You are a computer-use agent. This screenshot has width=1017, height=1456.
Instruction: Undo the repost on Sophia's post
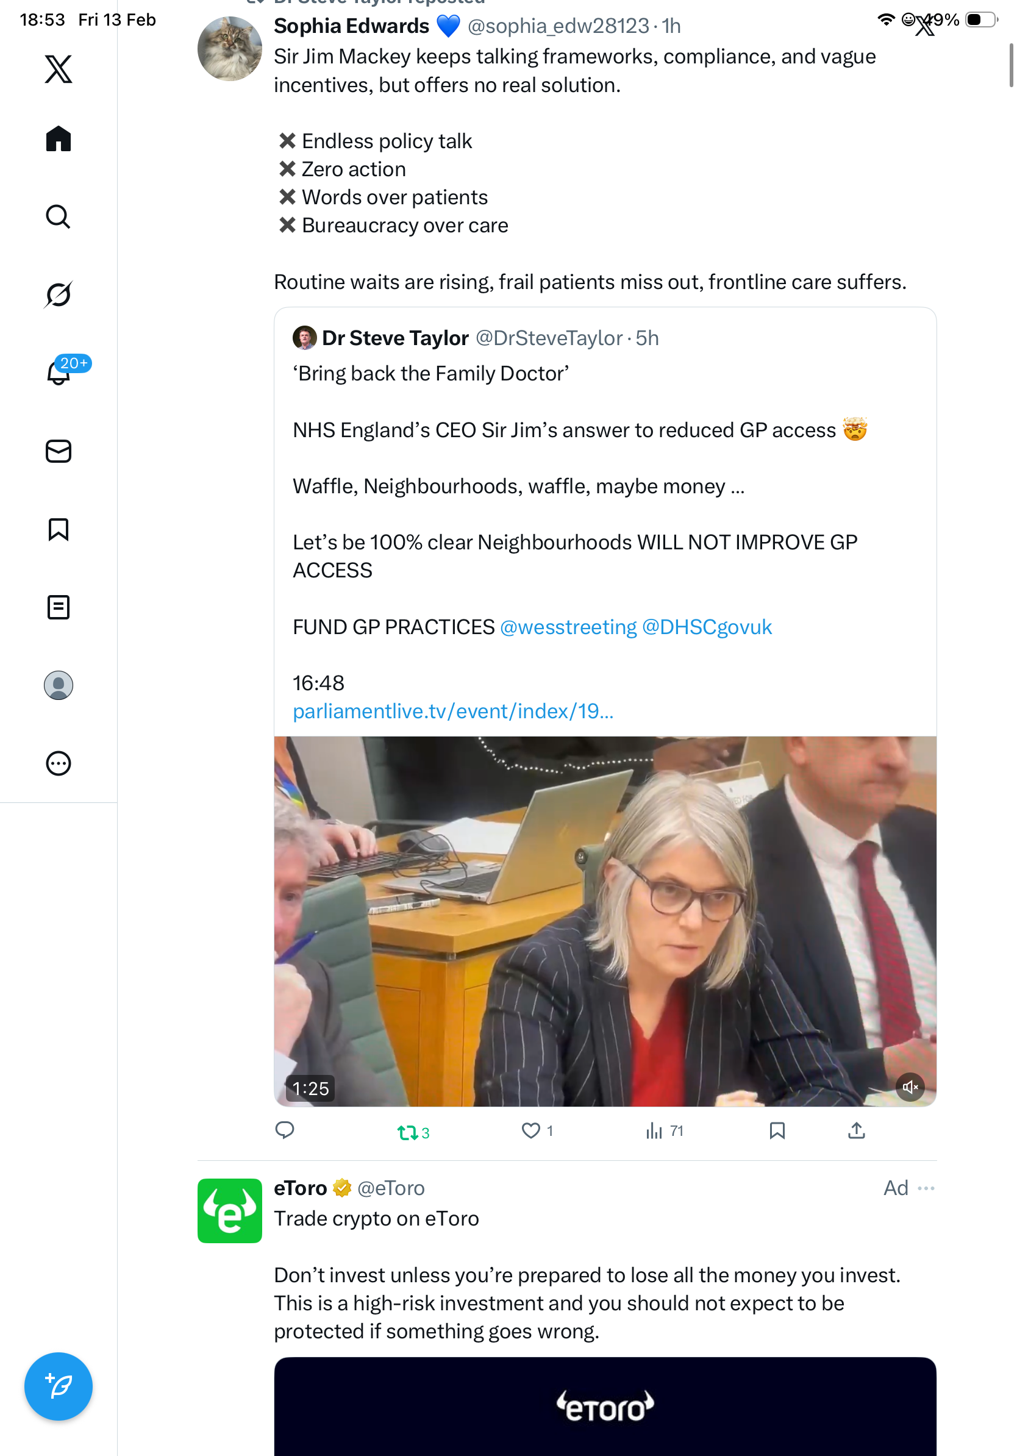pos(407,1132)
